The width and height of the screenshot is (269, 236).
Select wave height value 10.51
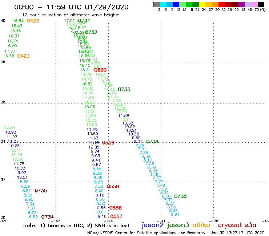(x=22, y=178)
